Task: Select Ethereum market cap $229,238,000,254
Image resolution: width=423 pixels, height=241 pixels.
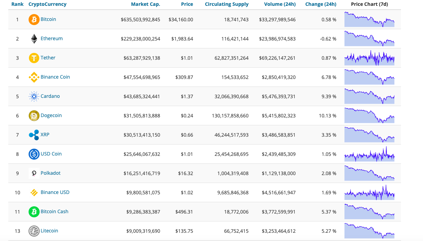Action: pyautogui.click(x=141, y=39)
